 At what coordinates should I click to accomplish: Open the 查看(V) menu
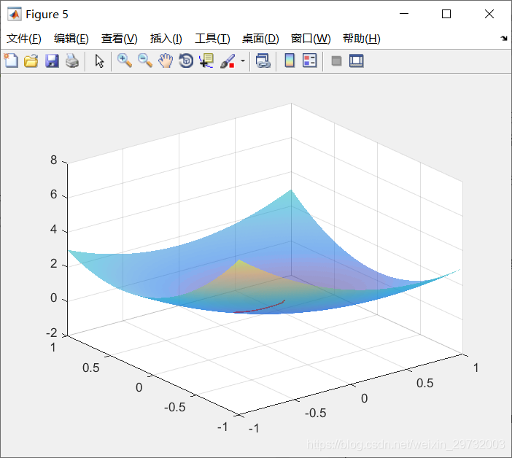click(x=119, y=39)
